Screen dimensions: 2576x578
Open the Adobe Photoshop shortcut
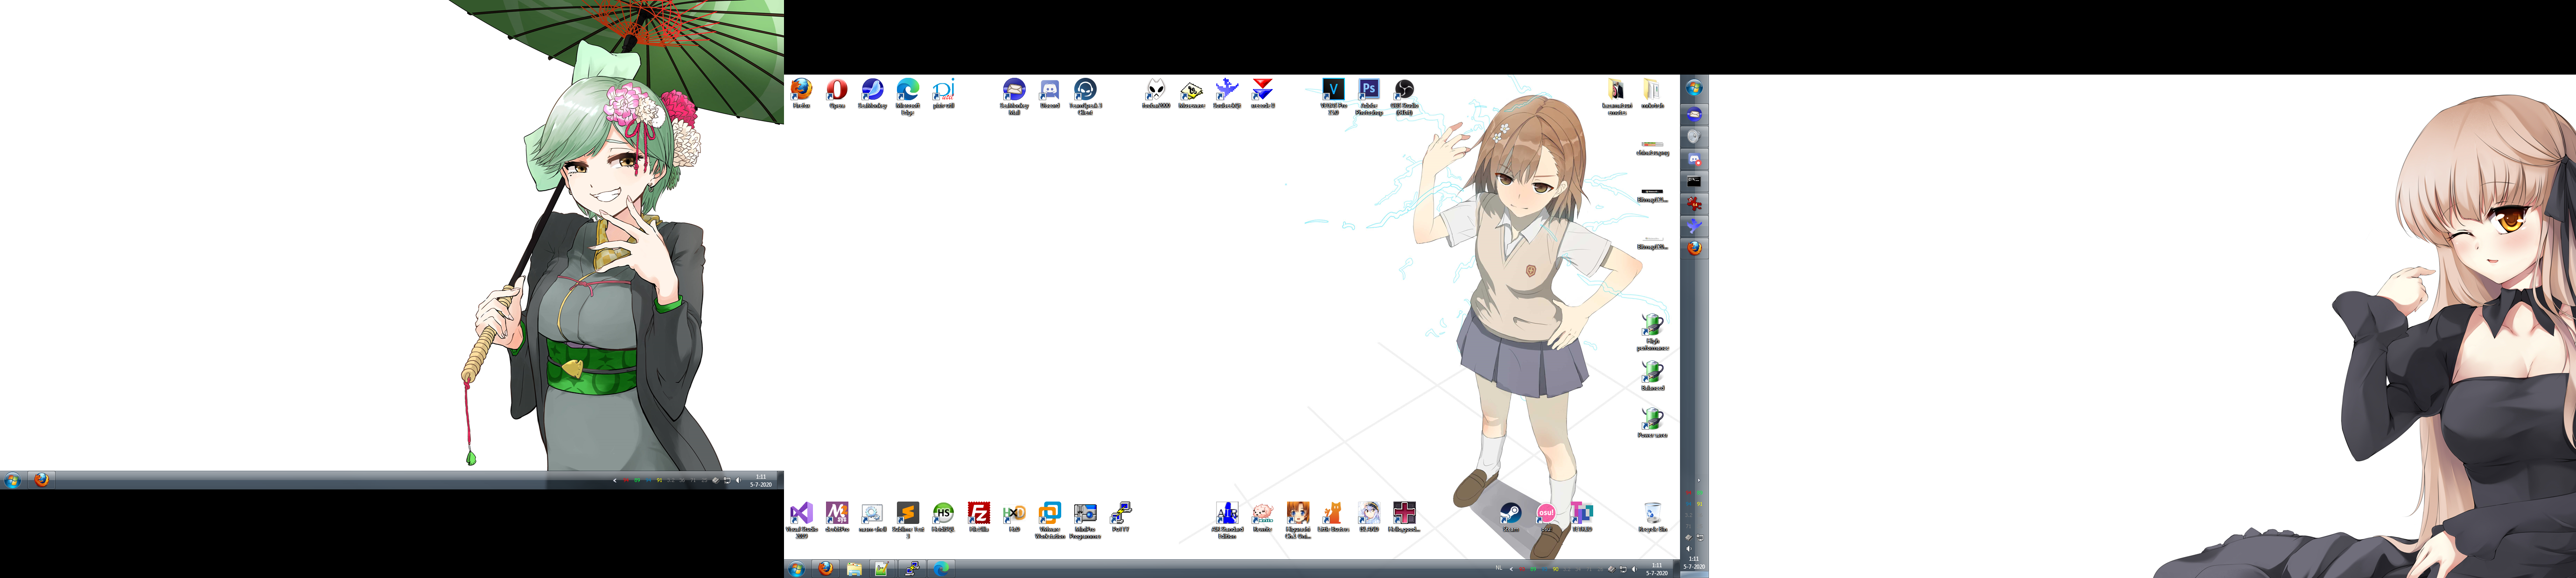pyautogui.click(x=1369, y=97)
